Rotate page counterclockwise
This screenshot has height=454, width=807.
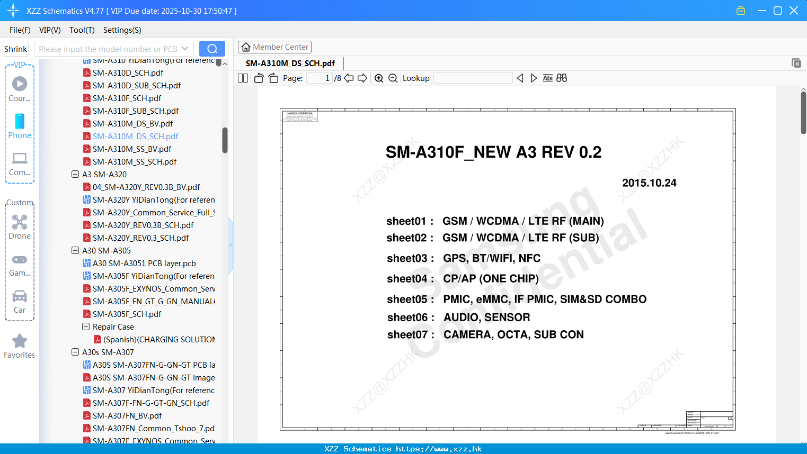259,78
